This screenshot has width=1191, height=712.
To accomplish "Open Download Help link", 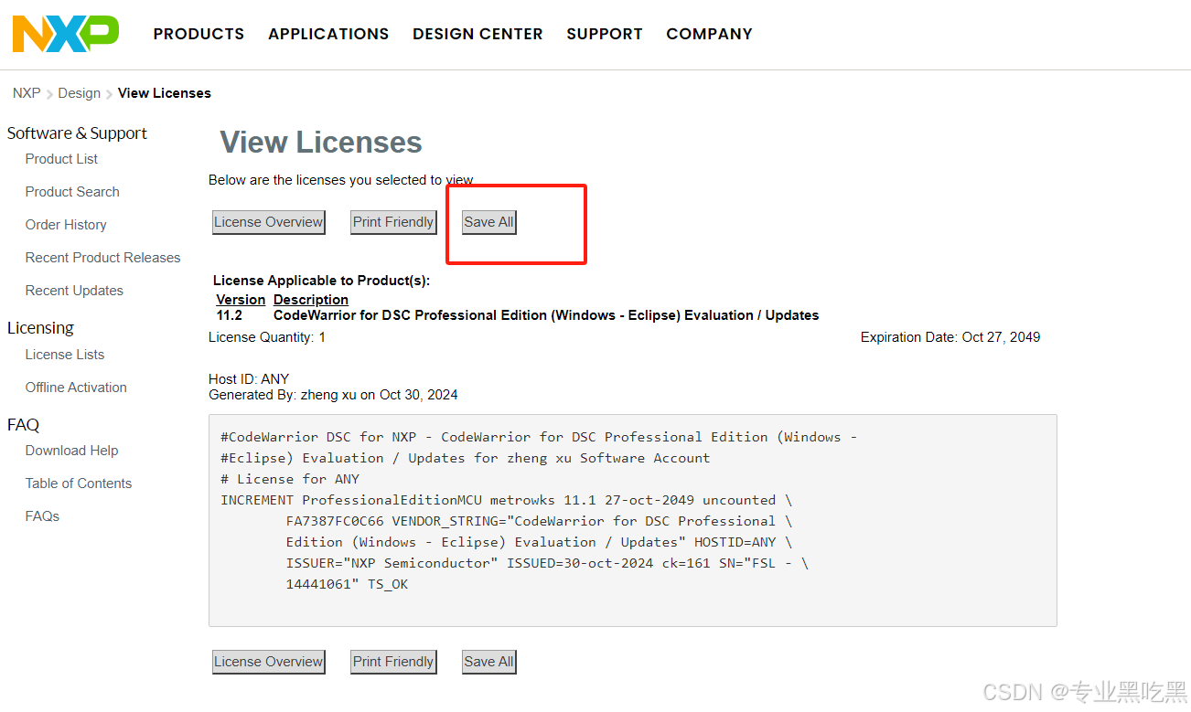I will coord(71,451).
